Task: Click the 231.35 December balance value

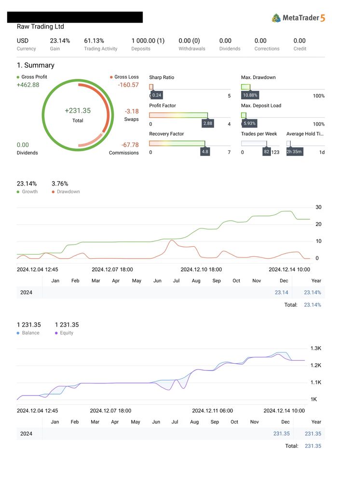Action: (x=281, y=434)
